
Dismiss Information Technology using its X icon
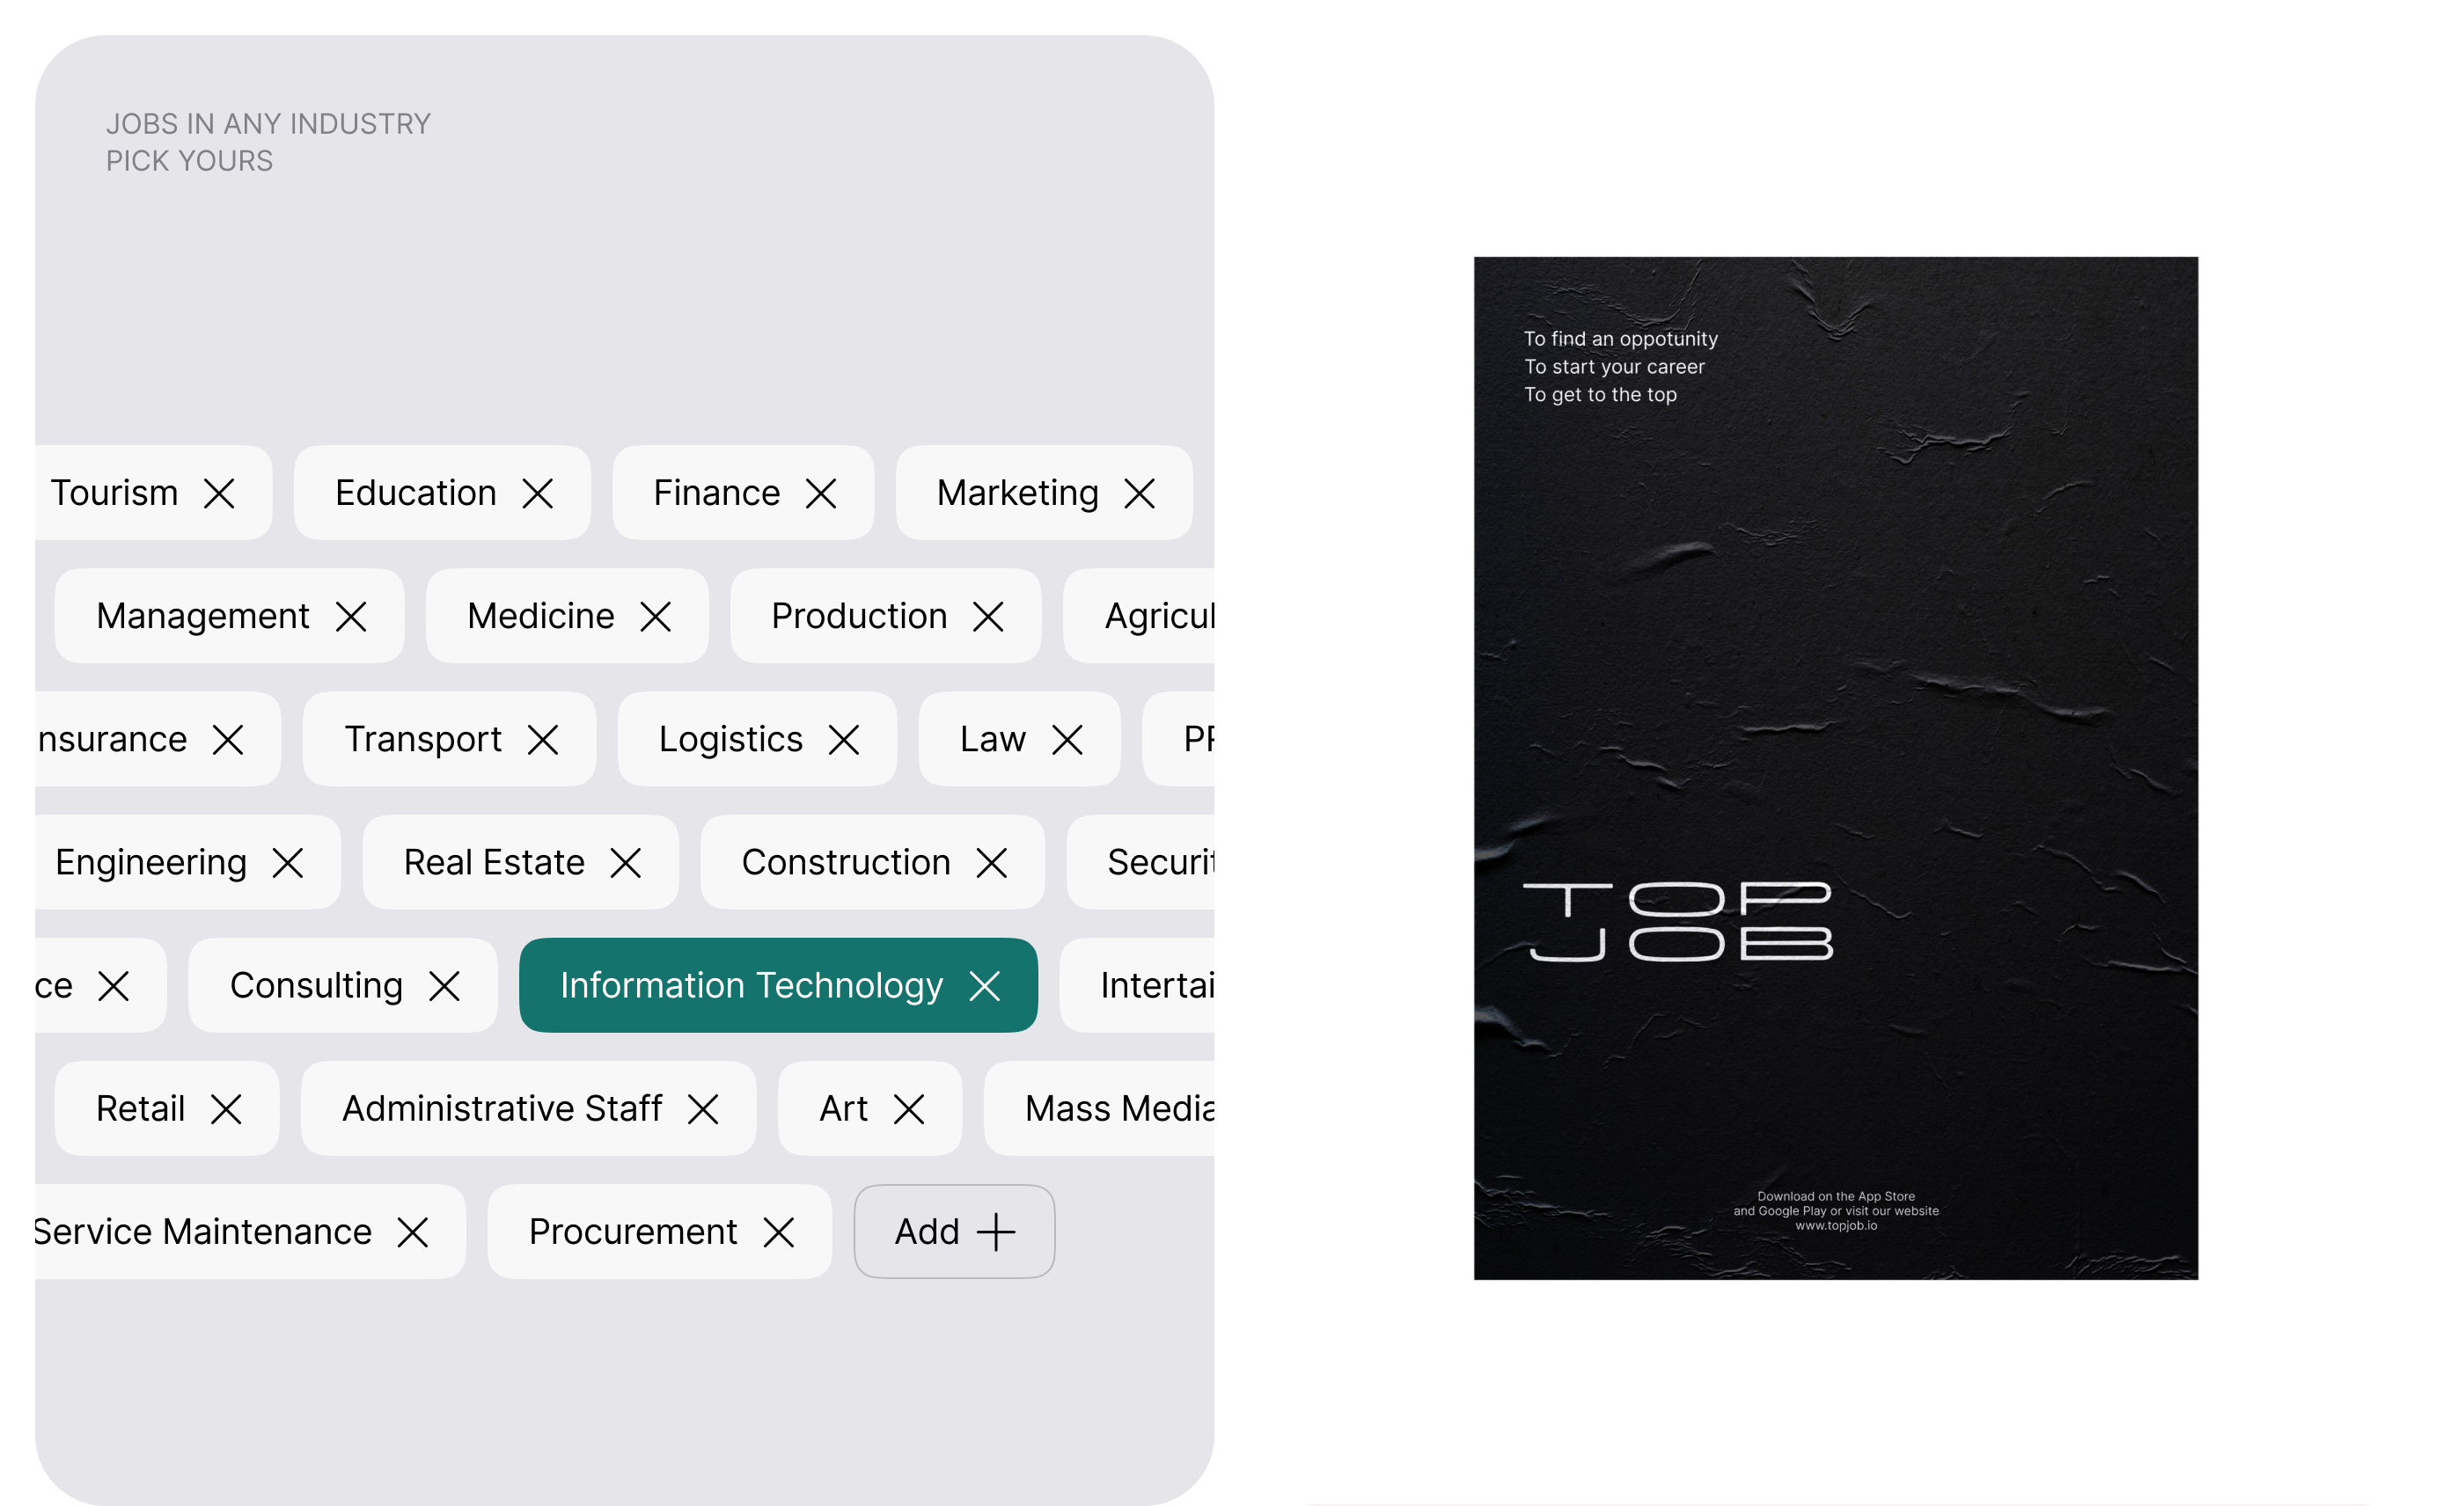(x=985, y=985)
